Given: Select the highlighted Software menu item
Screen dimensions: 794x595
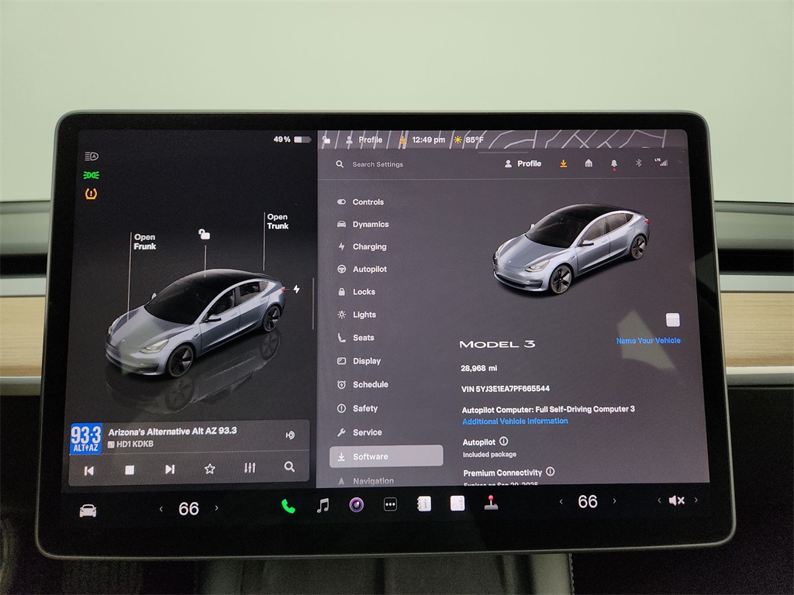Looking at the screenshot, I should (386, 456).
